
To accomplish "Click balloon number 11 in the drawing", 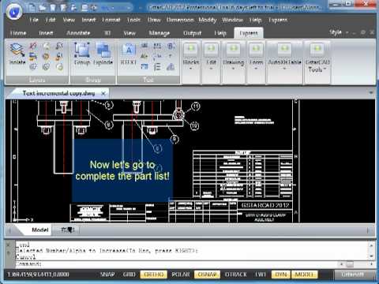I will coord(195,106).
